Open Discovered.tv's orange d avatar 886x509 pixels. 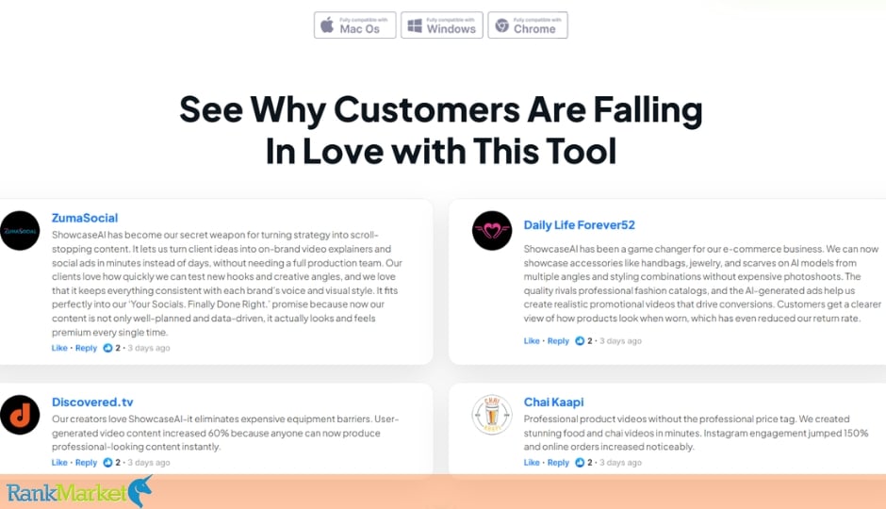(x=20, y=415)
